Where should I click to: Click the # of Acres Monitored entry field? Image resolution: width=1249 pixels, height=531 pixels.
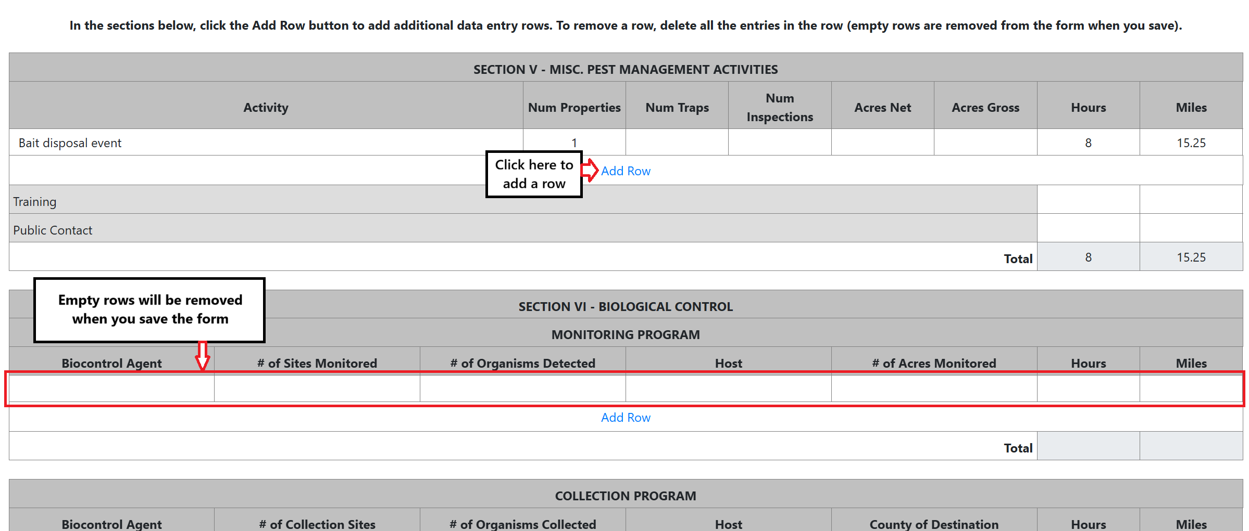[x=934, y=388]
